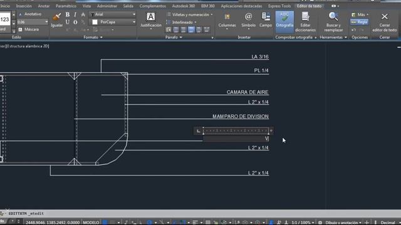Viewport: 401px width, 225px height.
Task: Open Columnas options
Action: 227,21
